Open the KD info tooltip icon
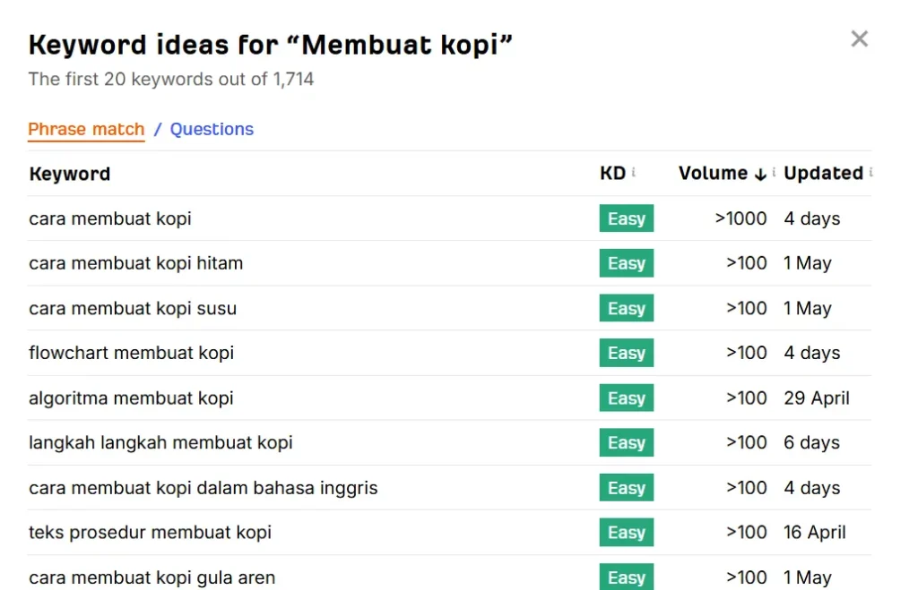Image resolution: width=918 pixels, height=590 pixels. click(x=634, y=173)
